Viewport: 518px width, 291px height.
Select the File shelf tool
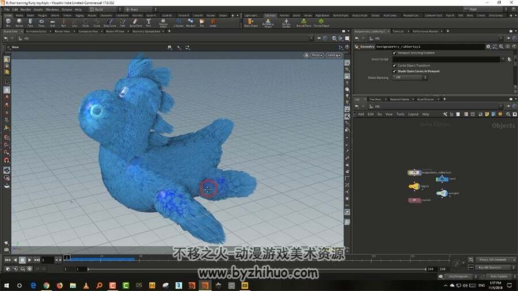pos(202,22)
